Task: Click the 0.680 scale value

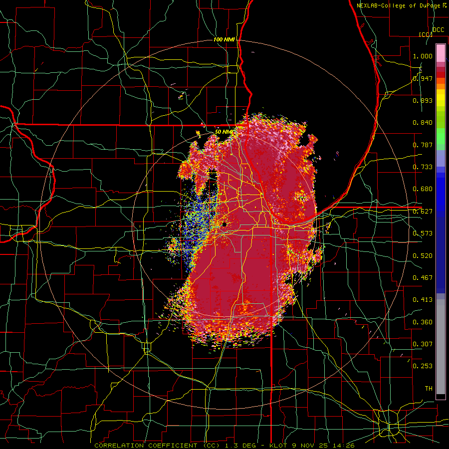Action: click(423, 189)
